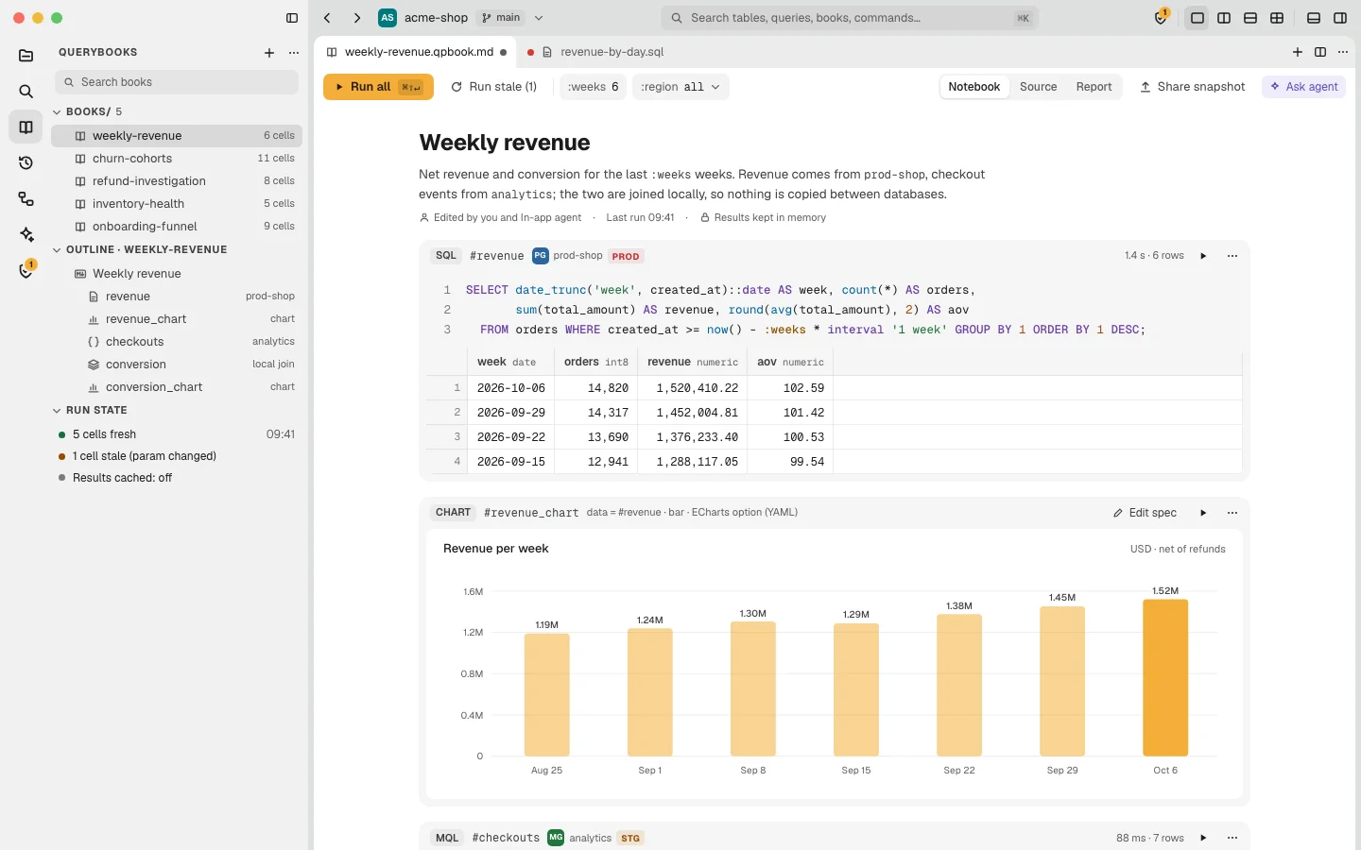Click the Oct 6 bar in chart
This screenshot has height=850, width=1361.
click(x=1165, y=678)
